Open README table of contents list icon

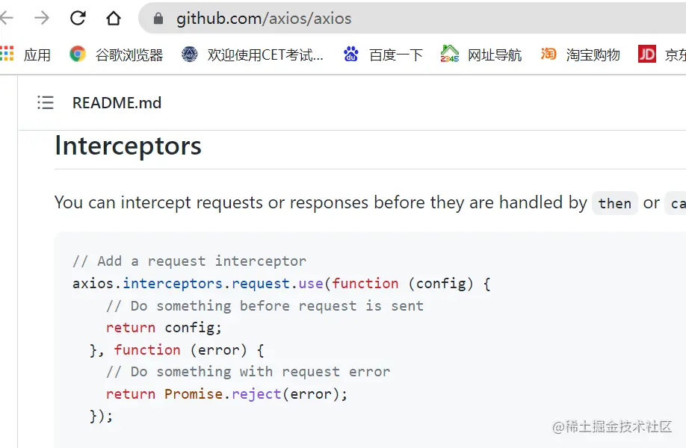[x=46, y=102]
